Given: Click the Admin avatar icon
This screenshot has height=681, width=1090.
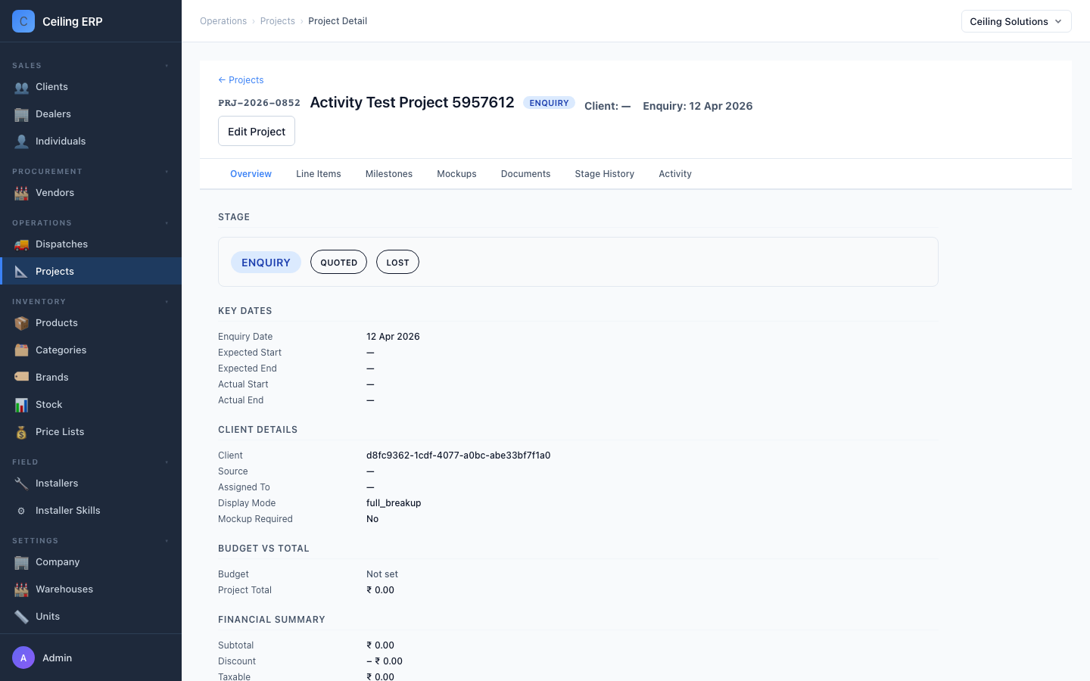Looking at the screenshot, I should point(23,658).
